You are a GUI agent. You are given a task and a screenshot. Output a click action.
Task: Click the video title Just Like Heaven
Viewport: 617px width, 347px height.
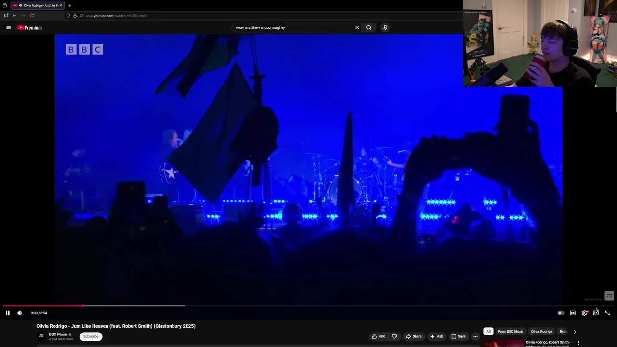[116, 326]
